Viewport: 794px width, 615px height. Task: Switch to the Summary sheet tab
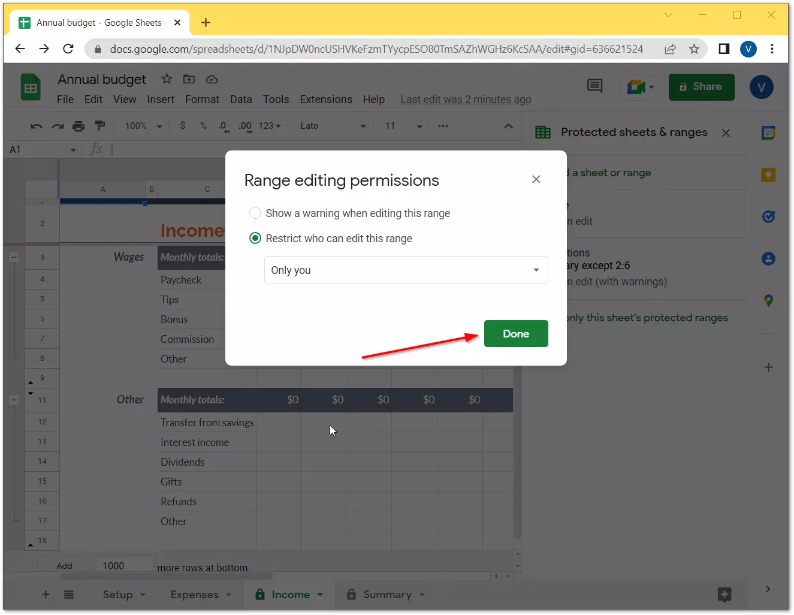tap(387, 594)
